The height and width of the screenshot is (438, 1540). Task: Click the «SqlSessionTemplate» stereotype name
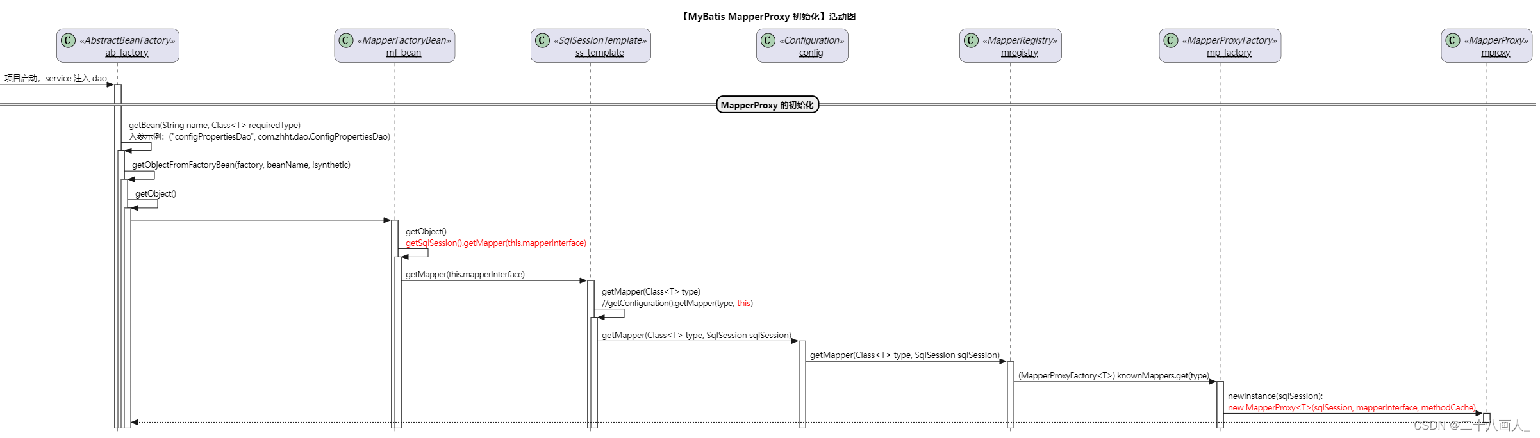click(x=600, y=40)
